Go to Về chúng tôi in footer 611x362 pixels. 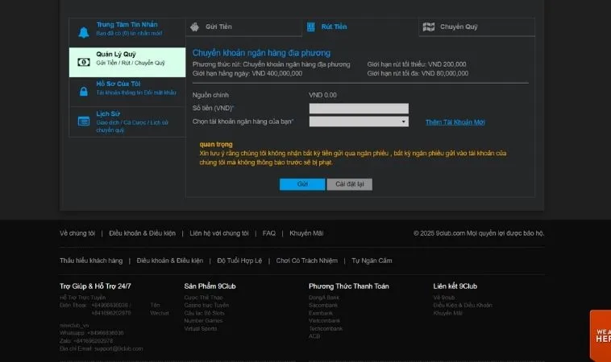[76, 233]
